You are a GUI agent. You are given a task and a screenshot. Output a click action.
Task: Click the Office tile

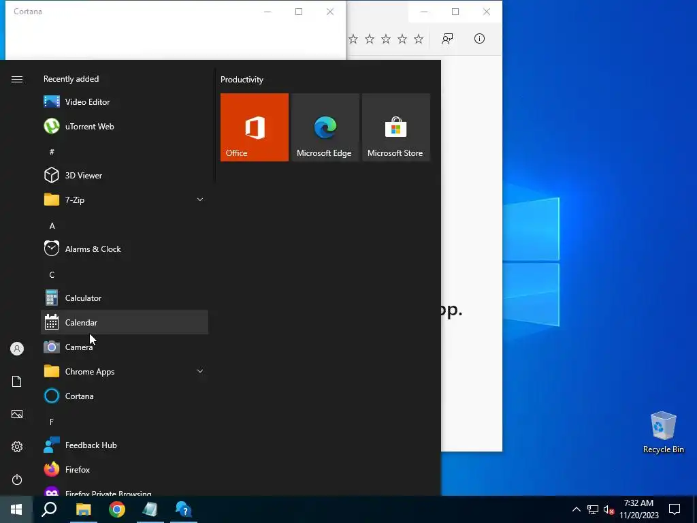point(255,127)
